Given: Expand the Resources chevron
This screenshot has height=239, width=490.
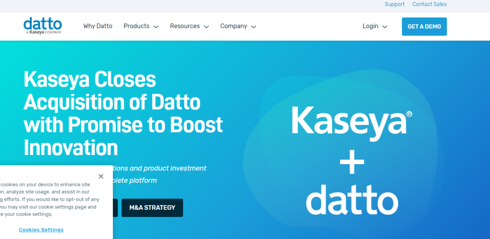Looking at the screenshot, I should pyautogui.click(x=206, y=27).
